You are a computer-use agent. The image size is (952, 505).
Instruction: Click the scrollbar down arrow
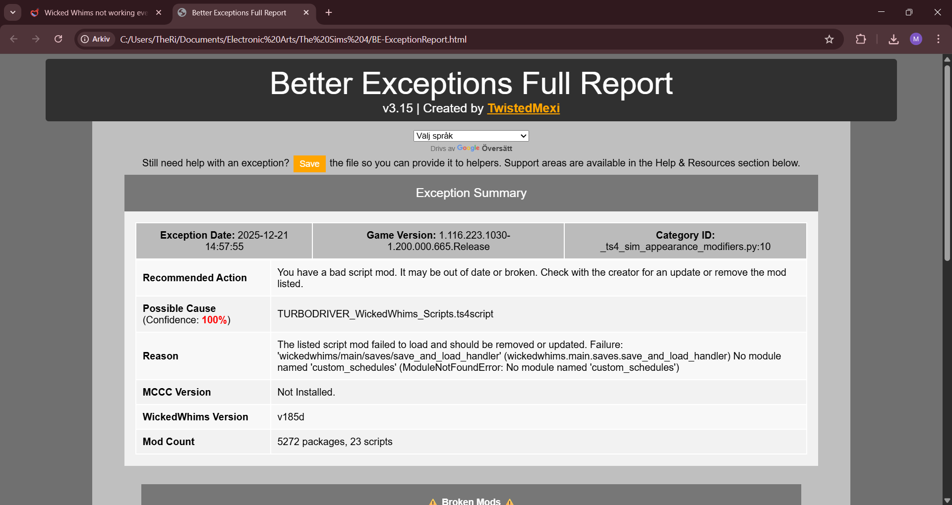947,500
